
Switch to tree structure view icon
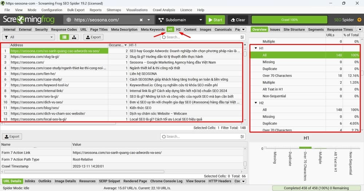click(x=74, y=37)
